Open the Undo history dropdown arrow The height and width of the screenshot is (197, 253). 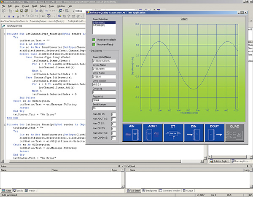pyautogui.click(x=50, y=11)
